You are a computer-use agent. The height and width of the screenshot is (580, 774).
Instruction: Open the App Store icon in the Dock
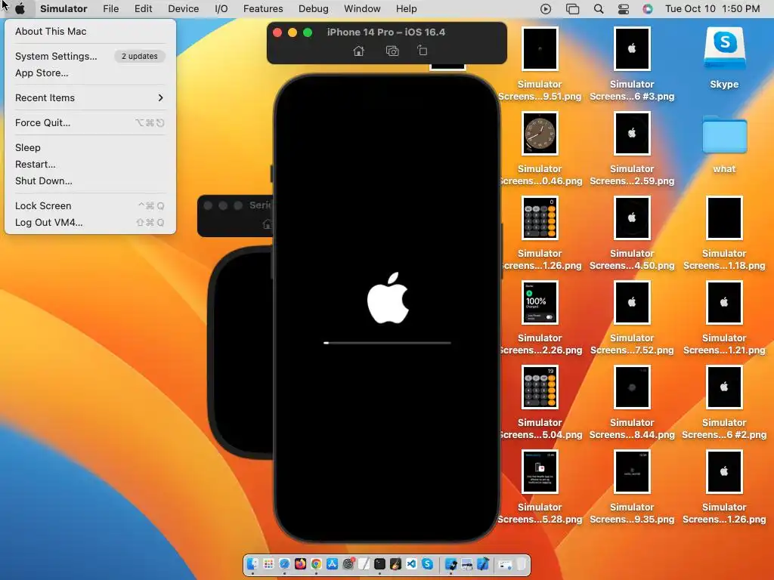click(333, 563)
